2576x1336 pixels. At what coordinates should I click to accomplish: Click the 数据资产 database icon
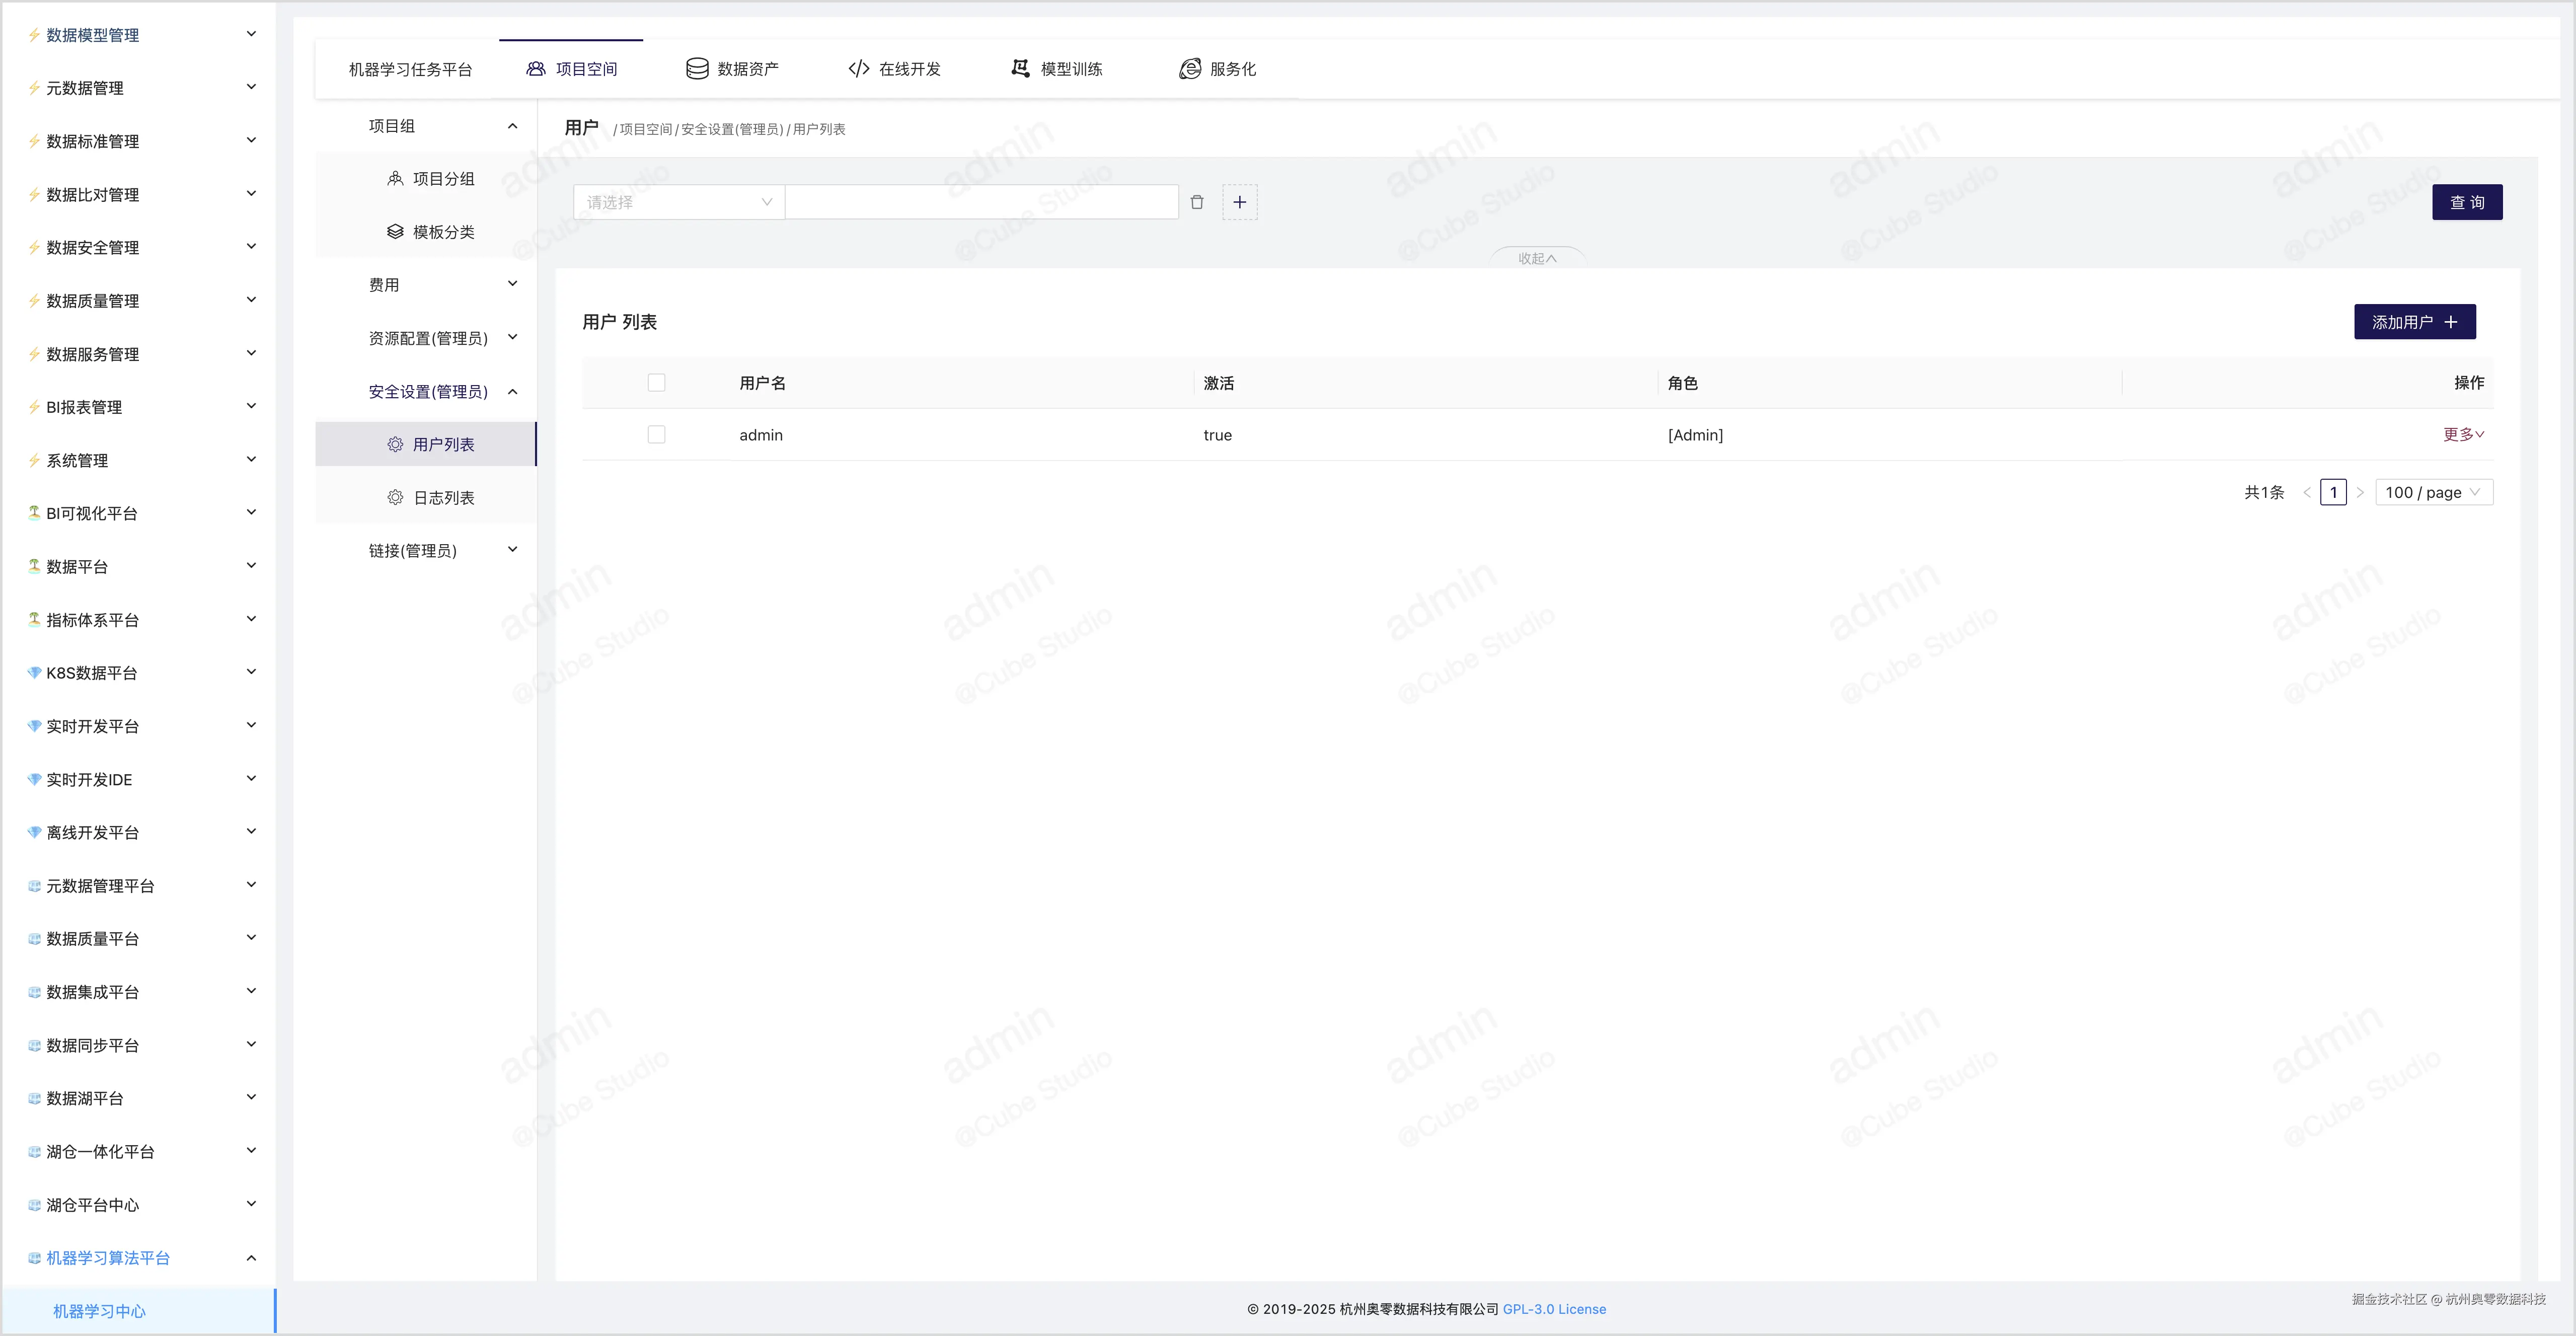coord(697,69)
